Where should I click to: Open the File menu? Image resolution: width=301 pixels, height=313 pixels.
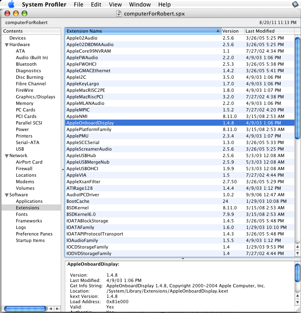[78, 4]
